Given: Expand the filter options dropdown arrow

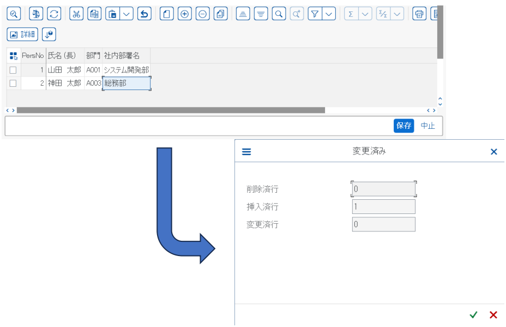Looking at the screenshot, I should tap(329, 14).
